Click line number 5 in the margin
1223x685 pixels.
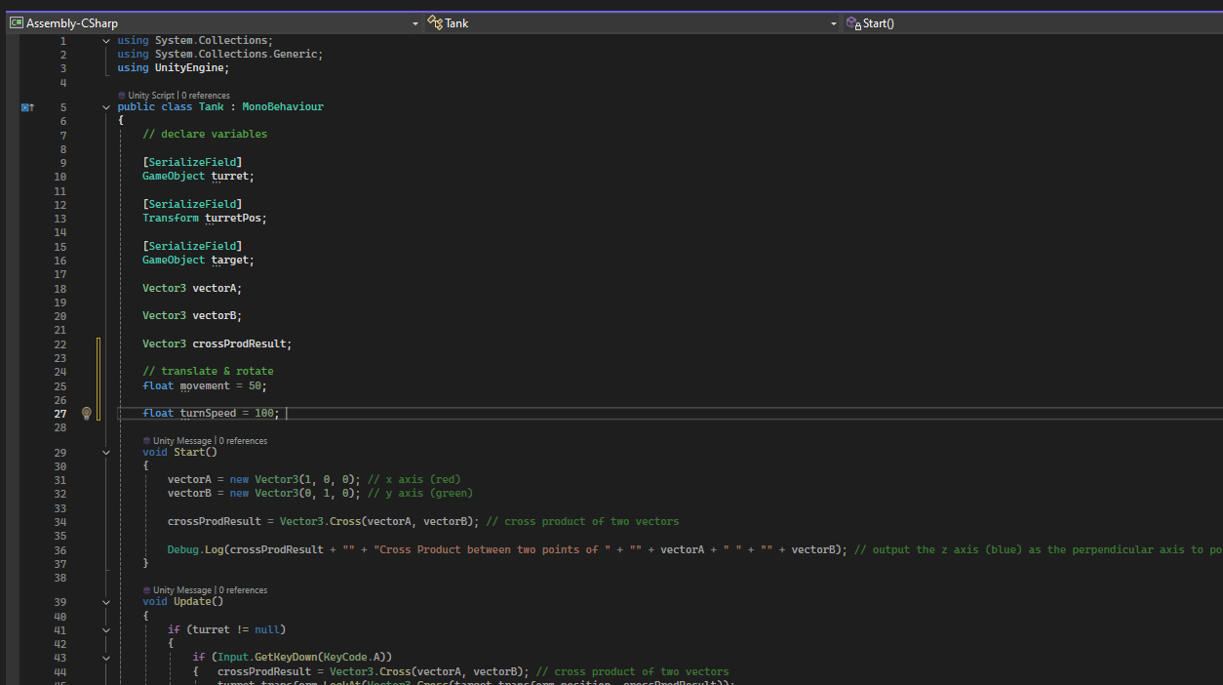63,107
